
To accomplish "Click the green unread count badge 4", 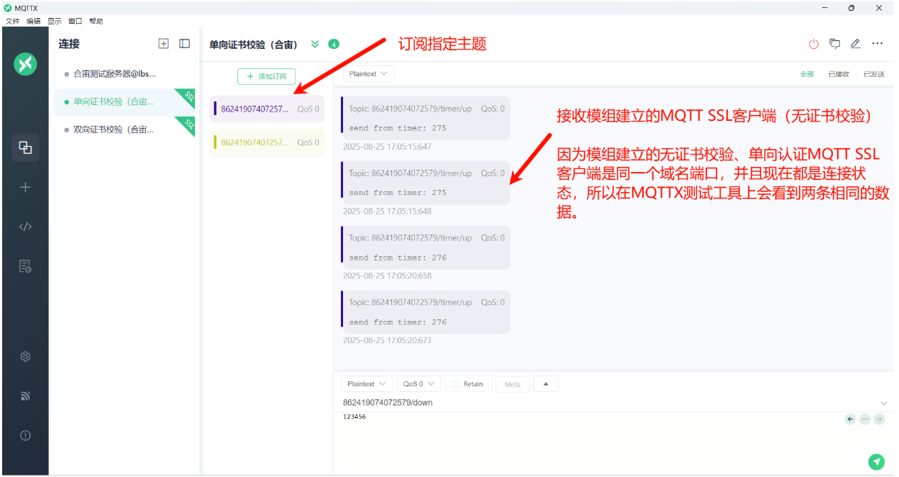I will pos(334,44).
